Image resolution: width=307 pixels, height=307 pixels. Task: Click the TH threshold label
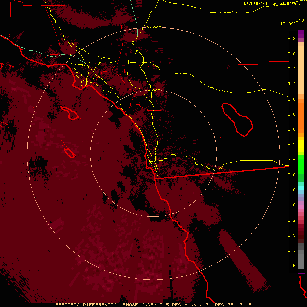pyautogui.click(x=293, y=266)
